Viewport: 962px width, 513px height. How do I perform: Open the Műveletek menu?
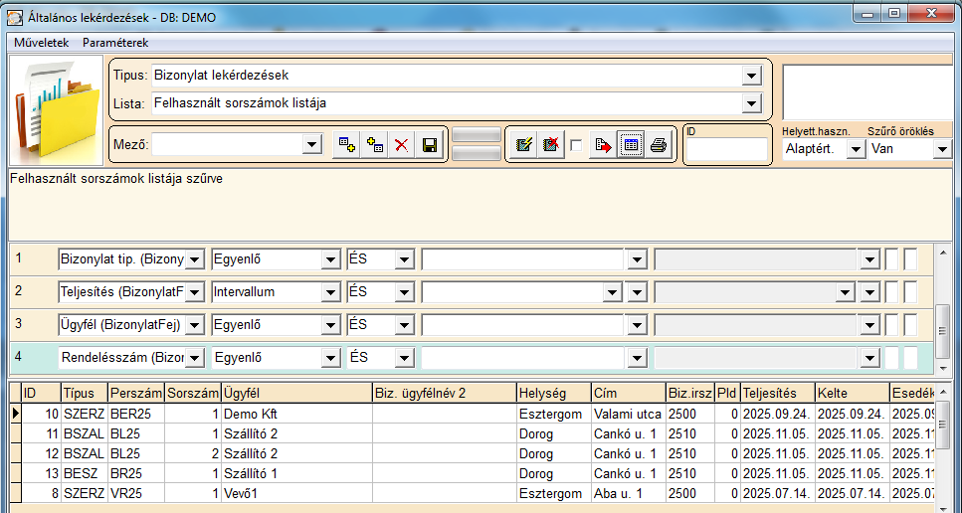pyautogui.click(x=42, y=43)
